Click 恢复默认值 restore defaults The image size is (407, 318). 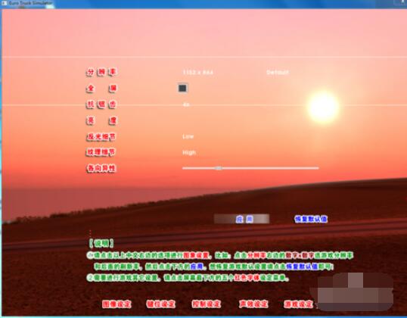click(311, 219)
